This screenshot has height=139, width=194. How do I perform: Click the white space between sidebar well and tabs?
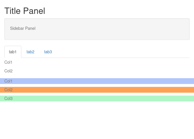pyautogui.click(x=97, y=43)
